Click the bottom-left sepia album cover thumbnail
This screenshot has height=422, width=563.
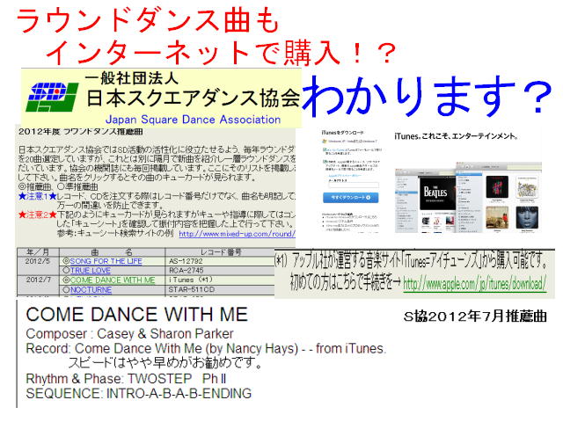(497, 217)
